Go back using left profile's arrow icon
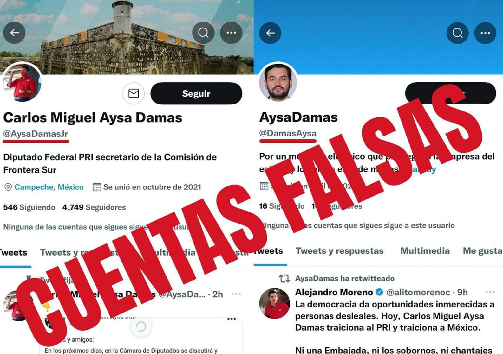 coord(14,33)
